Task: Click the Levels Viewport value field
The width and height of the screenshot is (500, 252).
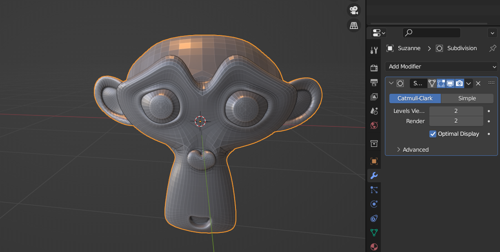Action: pos(456,111)
